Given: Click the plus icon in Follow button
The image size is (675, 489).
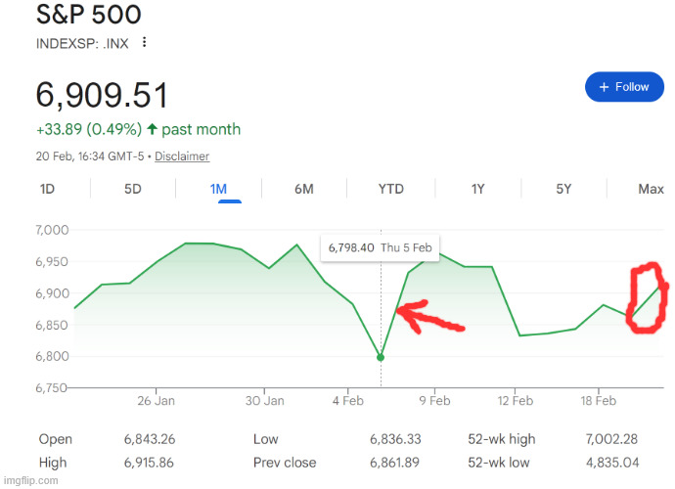Looking at the screenshot, I should [604, 87].
